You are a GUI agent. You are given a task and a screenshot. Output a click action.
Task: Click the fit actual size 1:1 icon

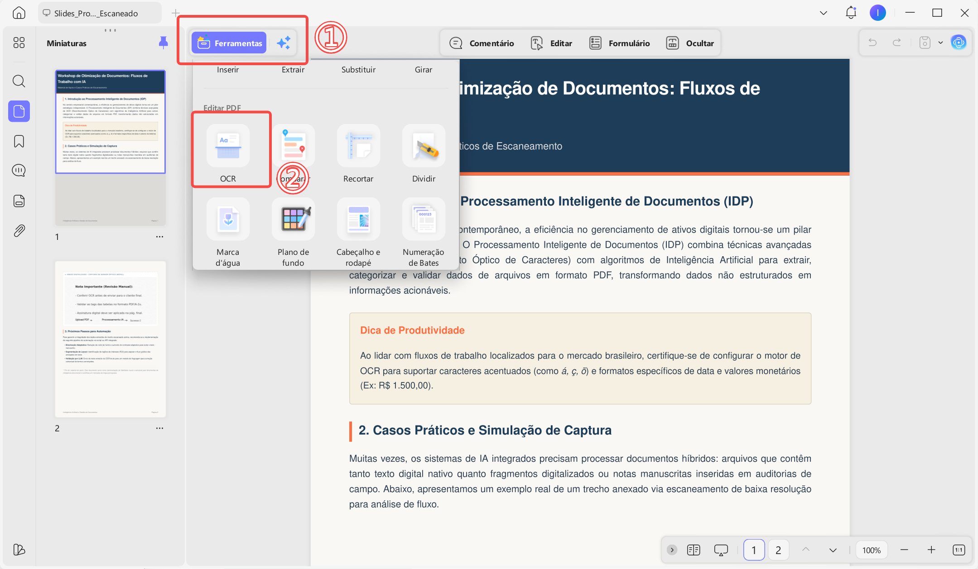959,550
